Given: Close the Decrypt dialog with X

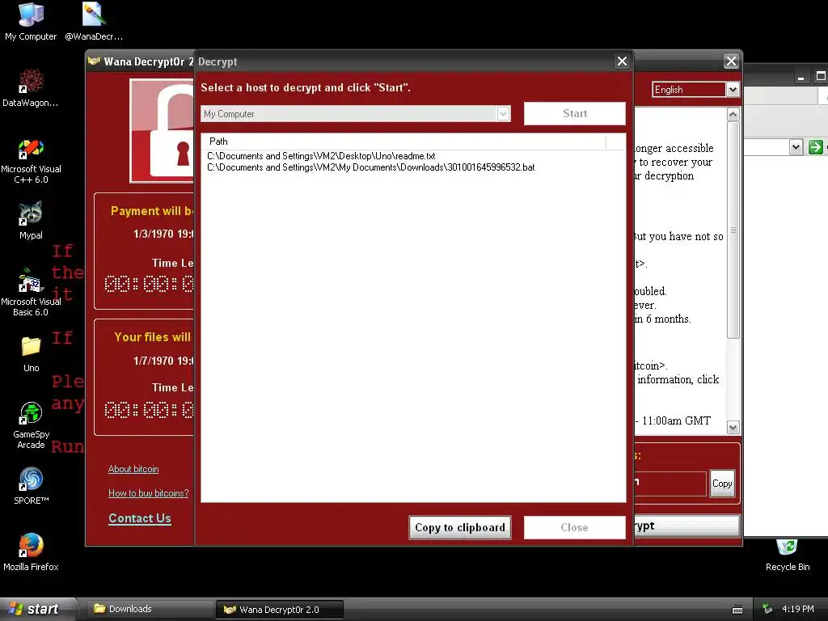Looking at the screenshot, I should pos(622,61).
